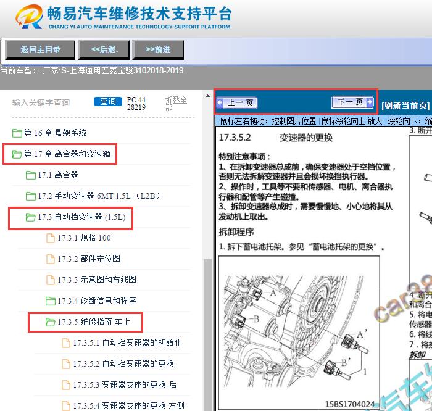Expand 17.2 手动变速器-6MT-1.5L section
This screenshot has width=432, height=411.
point(99,196)
